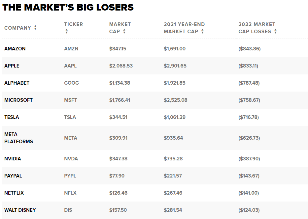Image resolution: width=308 pixels, height=219 pixels.
Task: Click sort arrows for 2022 Market Cap Losses
Action: [275, 31]
